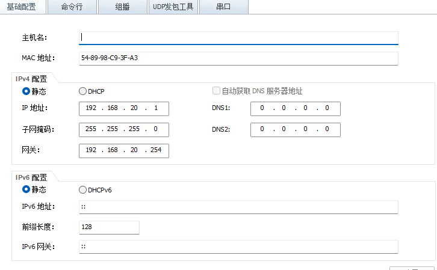Focus the MAC 地址 field

pyautogui.click(x=238, y=58)
